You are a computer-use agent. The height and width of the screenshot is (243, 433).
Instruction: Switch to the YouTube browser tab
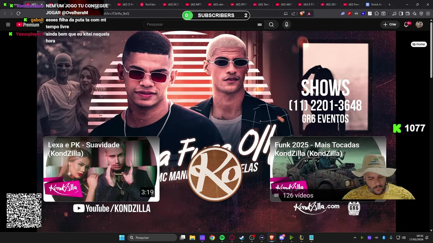pos(148,4)
